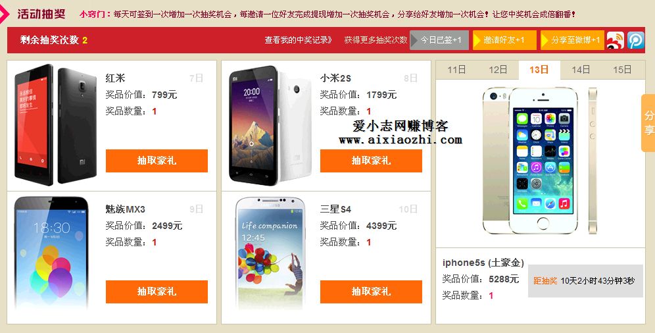Click the 三星S4 phone image
Image resolution: width=655 pixels, height=333 pixels.
click(270, 254)
